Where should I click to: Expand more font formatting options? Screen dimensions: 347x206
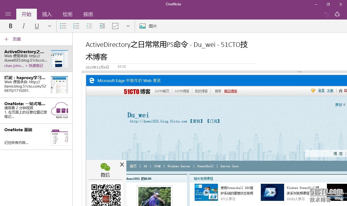click(x=50, y=26)
